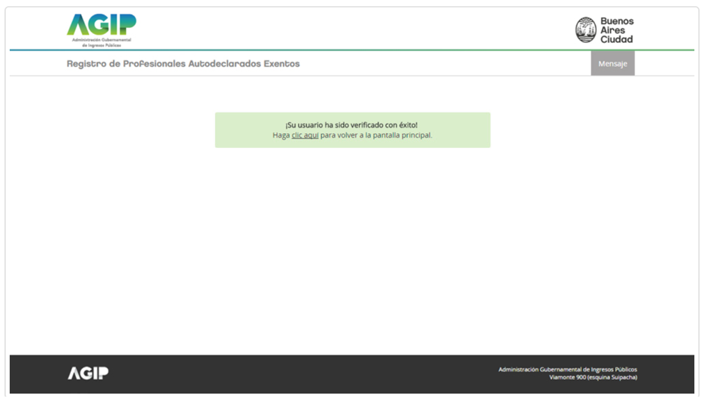Image resolution: width=702 pixels, height=398 pixels.
Task: Click the 'Viamonte 900 (esquina Suipacha)' address
Action: tap(593, 377)
